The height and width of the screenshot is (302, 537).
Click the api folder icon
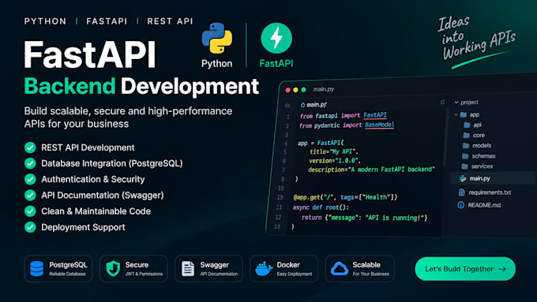point(467,125)
